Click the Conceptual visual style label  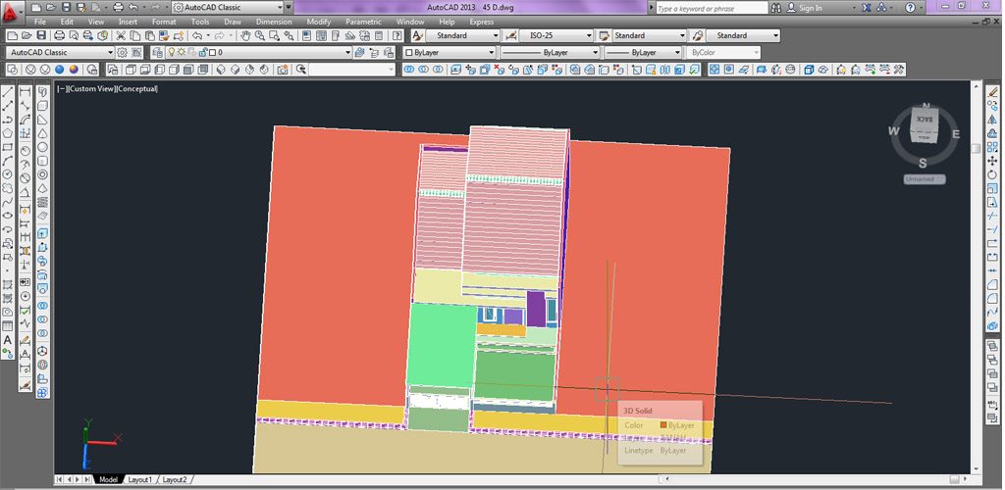137,89
